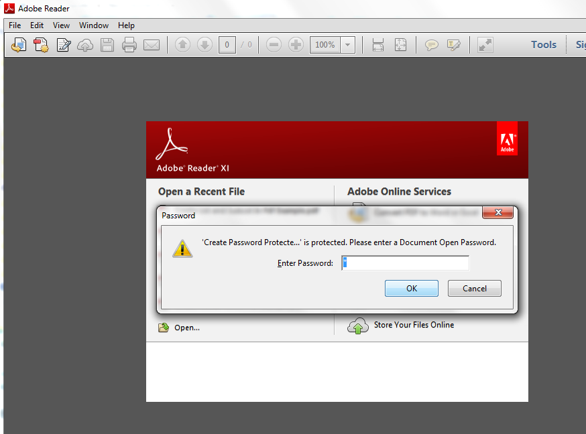The image size is (586, 434).
Task: Open the zoom level dropdown arrow
Action: pos(347,45)
